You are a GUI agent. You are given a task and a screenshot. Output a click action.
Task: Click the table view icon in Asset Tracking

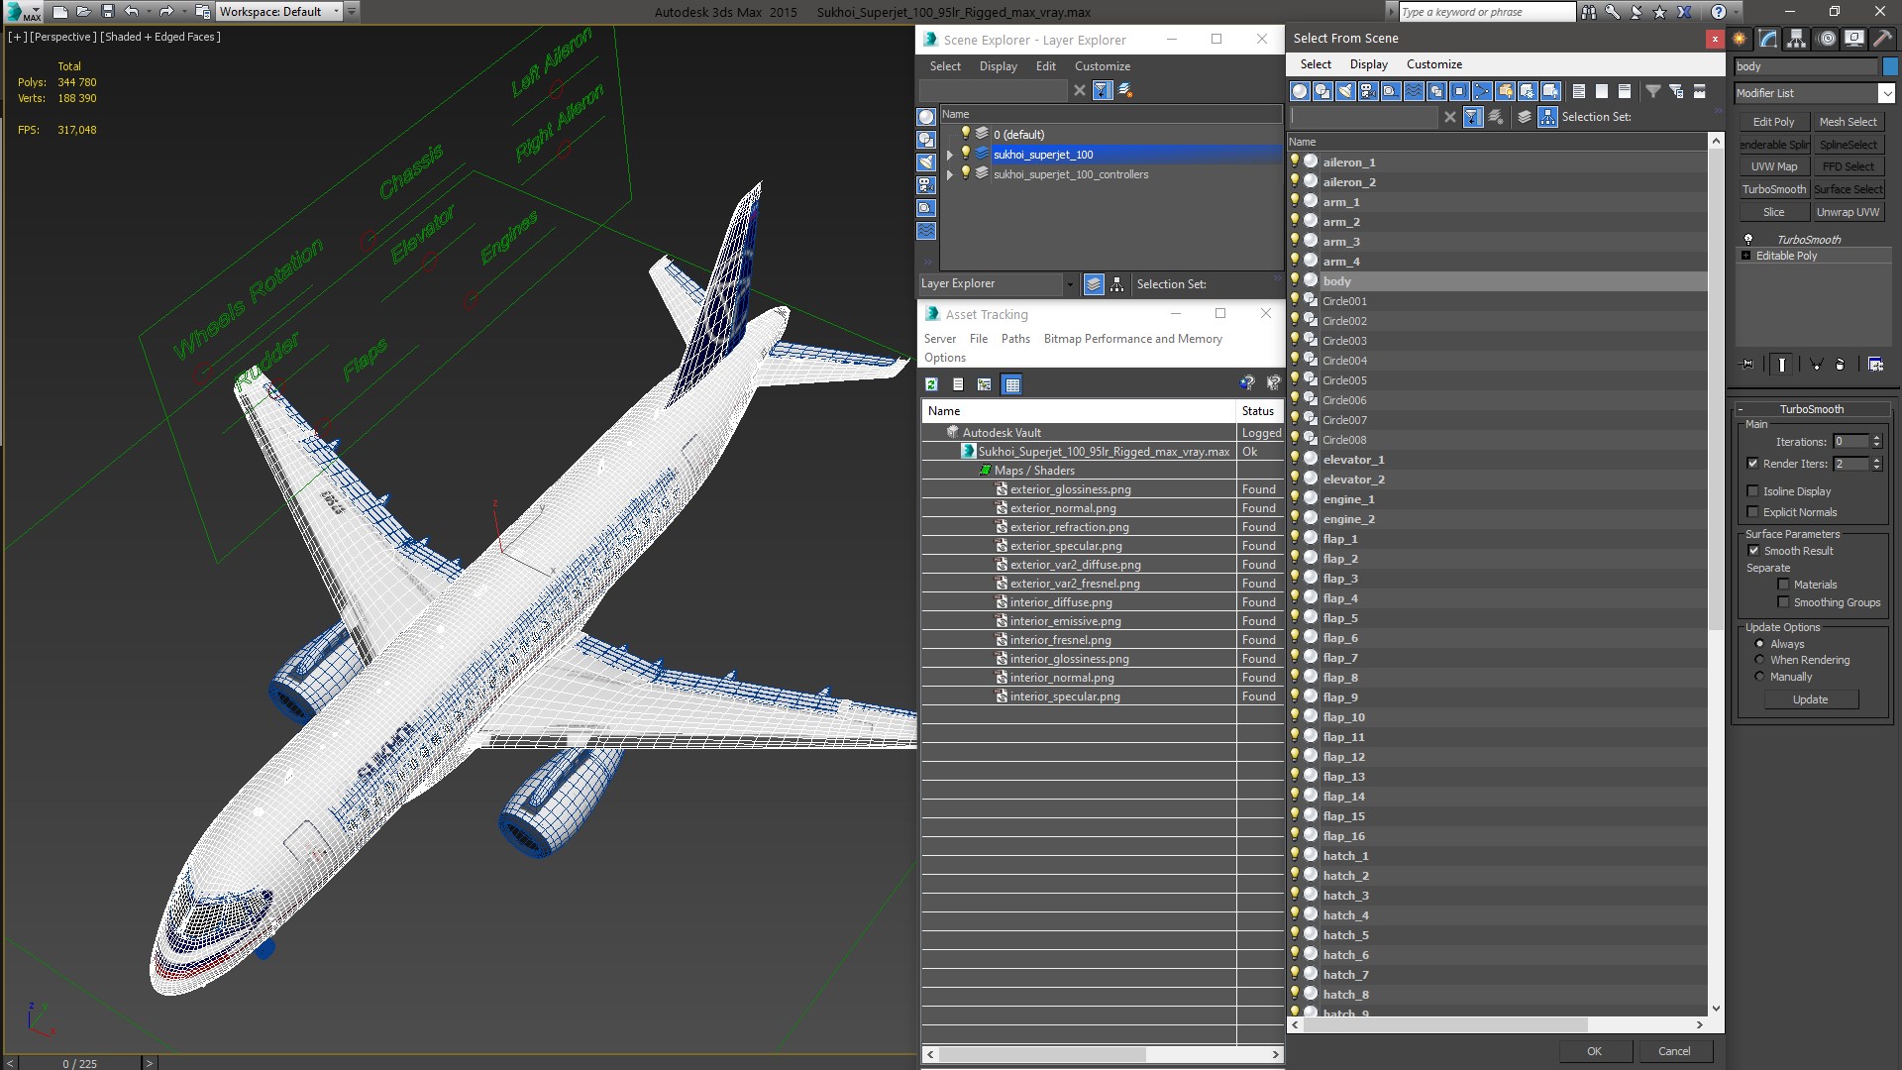tap(1011, 384)
